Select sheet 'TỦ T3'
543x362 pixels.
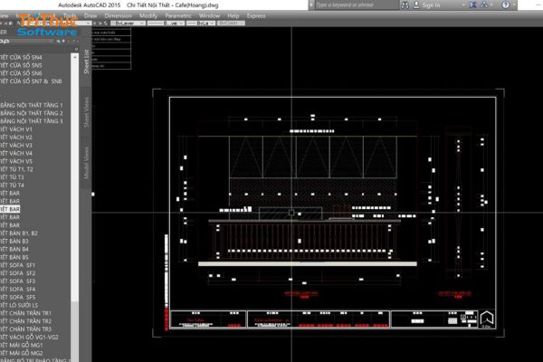(x=12, y=177)
